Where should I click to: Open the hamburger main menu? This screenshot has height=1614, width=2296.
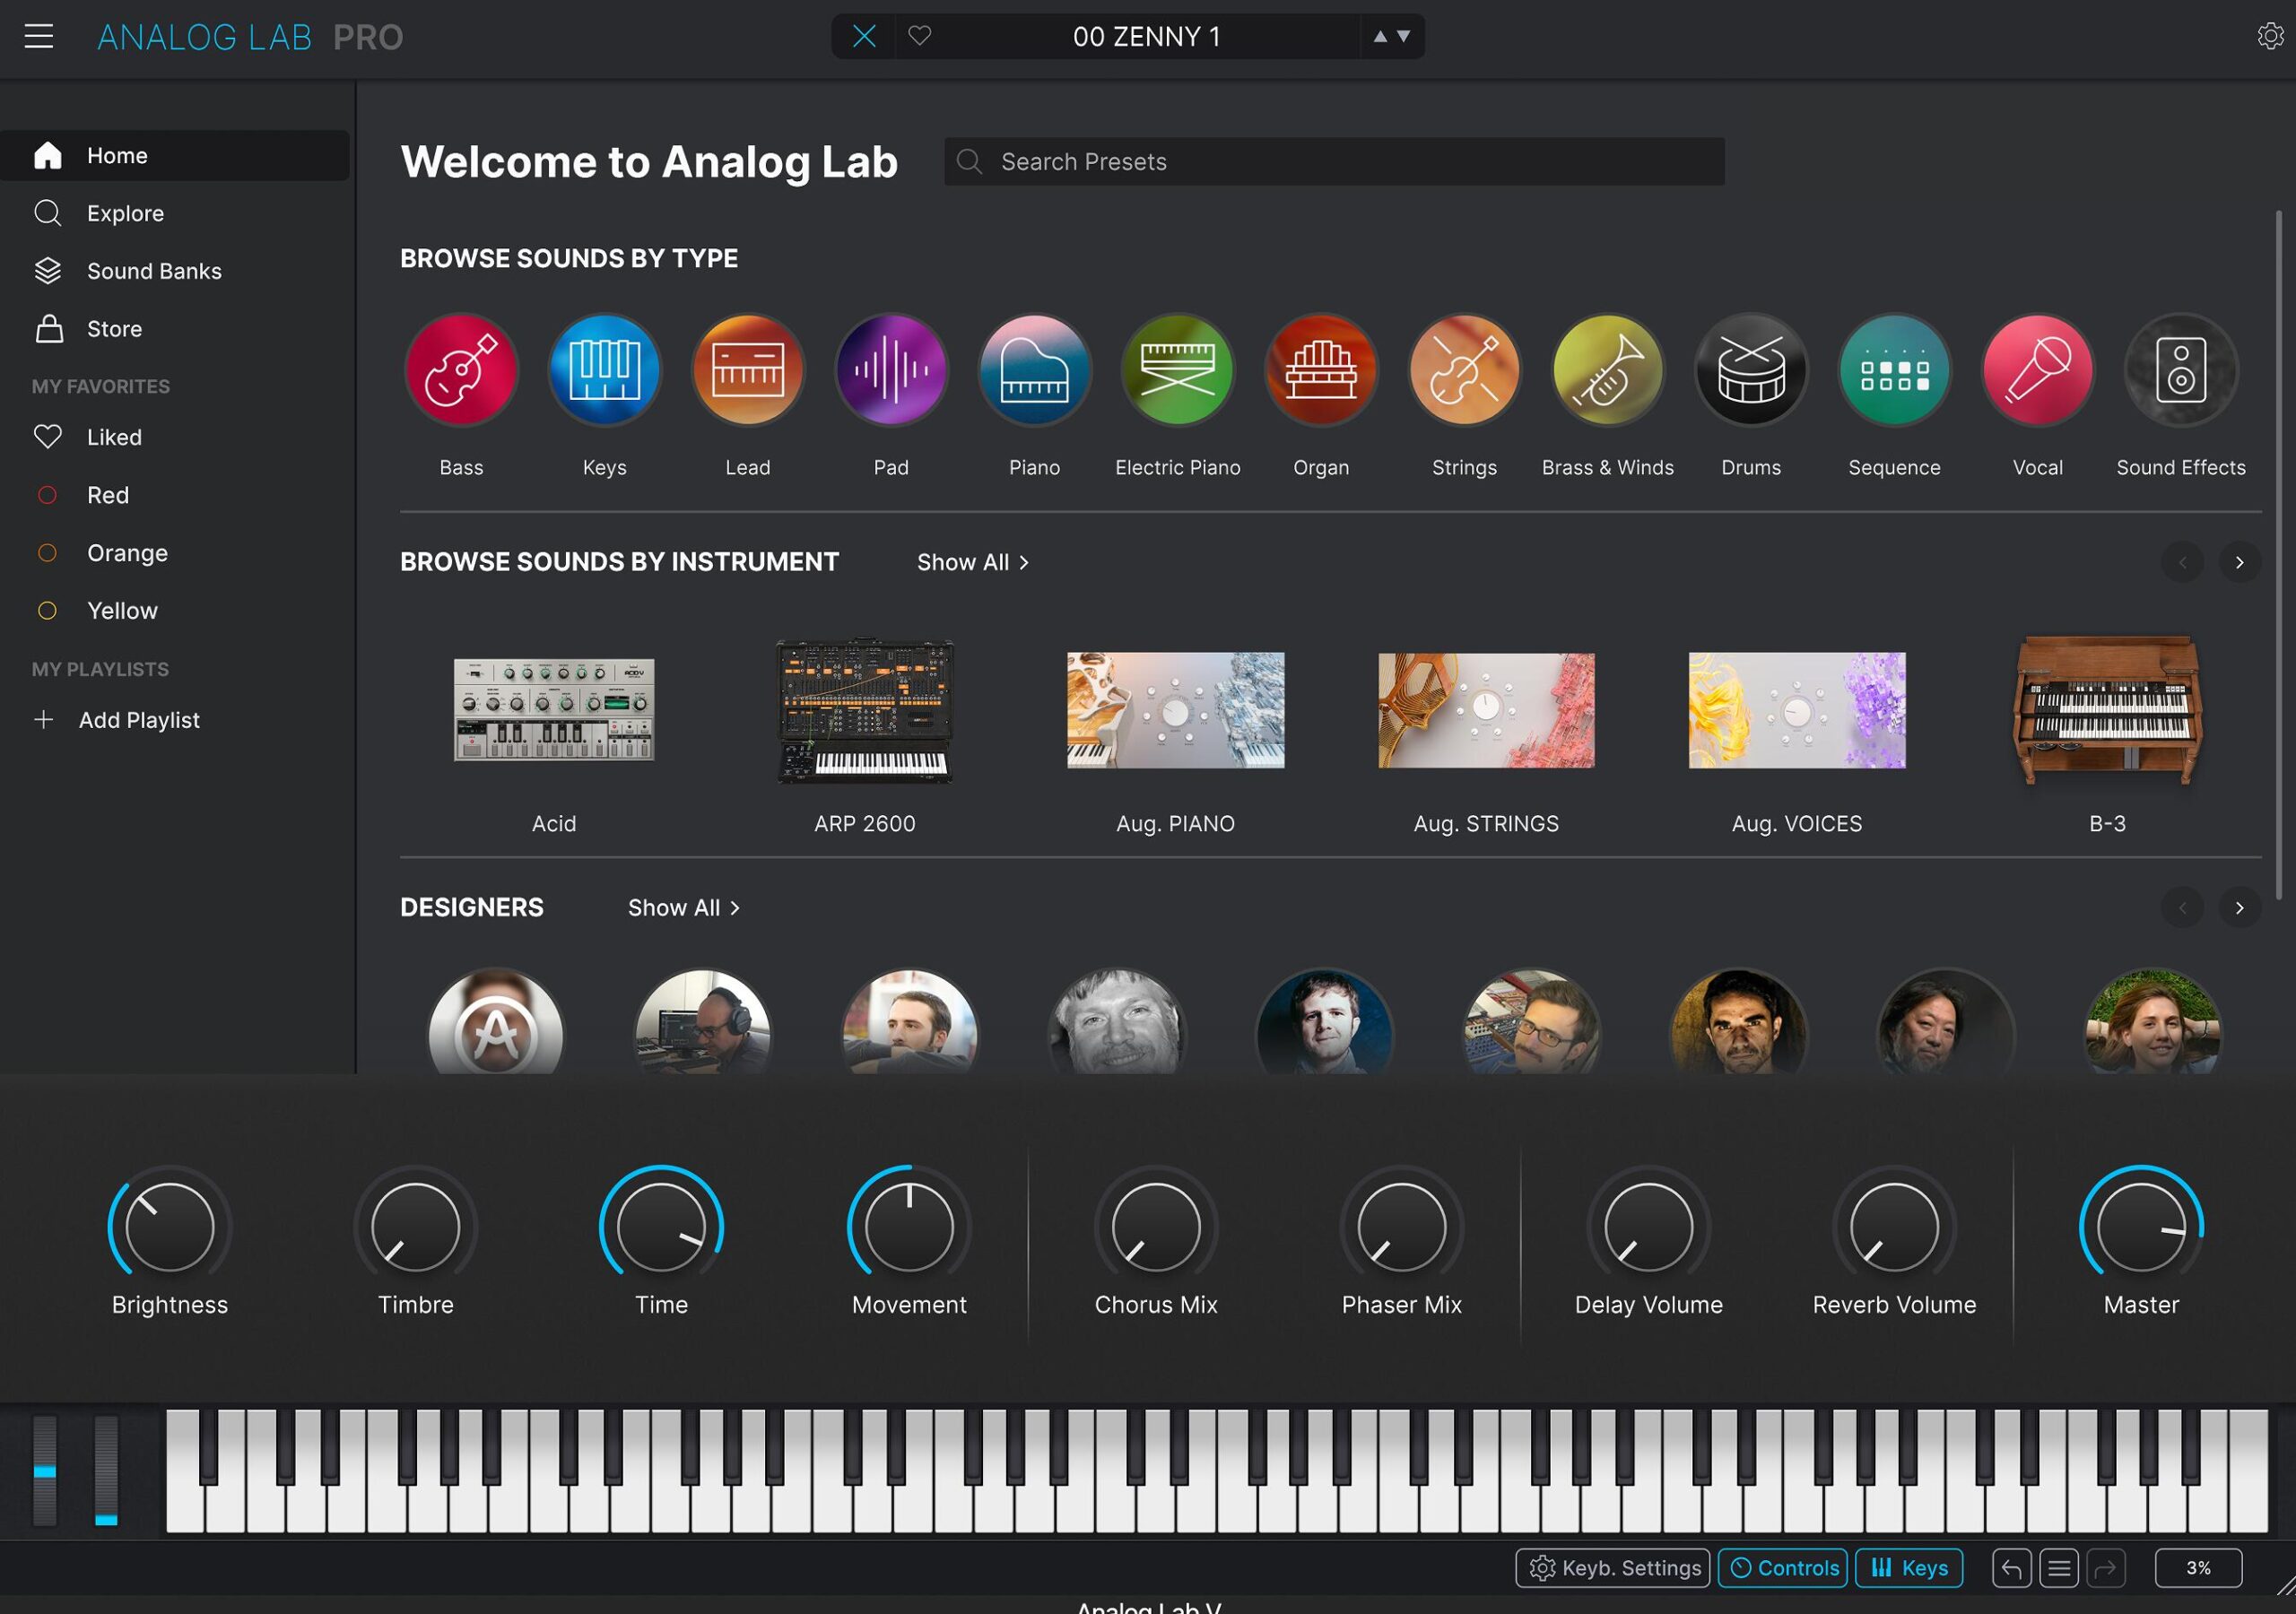click(x=39, y=37)
